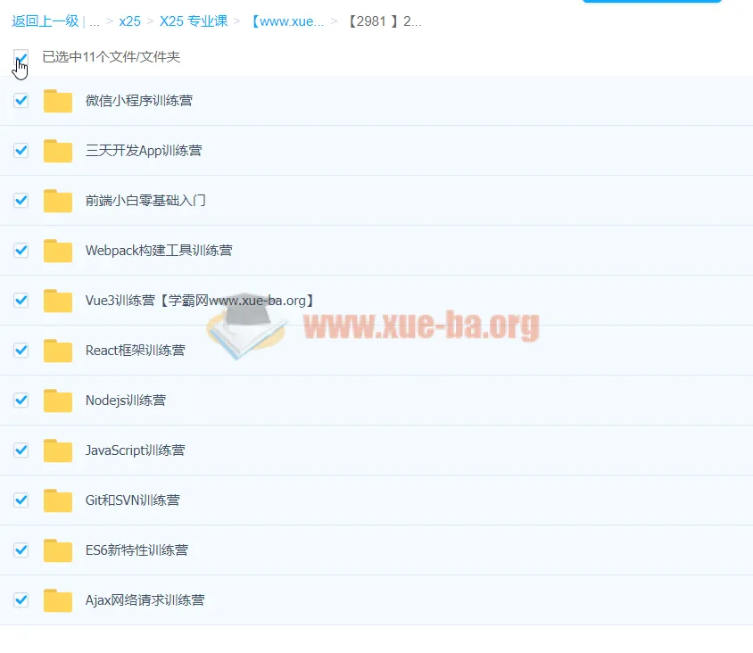
Task: Navigate to X25 专业课 breadcrumb
Action: tap(194, 21)
